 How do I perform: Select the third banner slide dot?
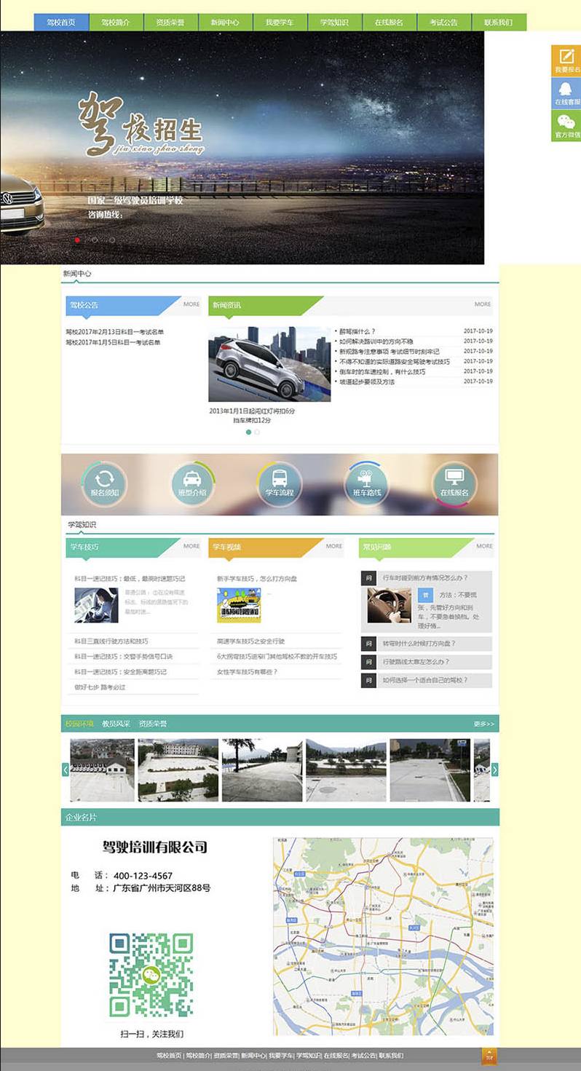pos(112,240)
